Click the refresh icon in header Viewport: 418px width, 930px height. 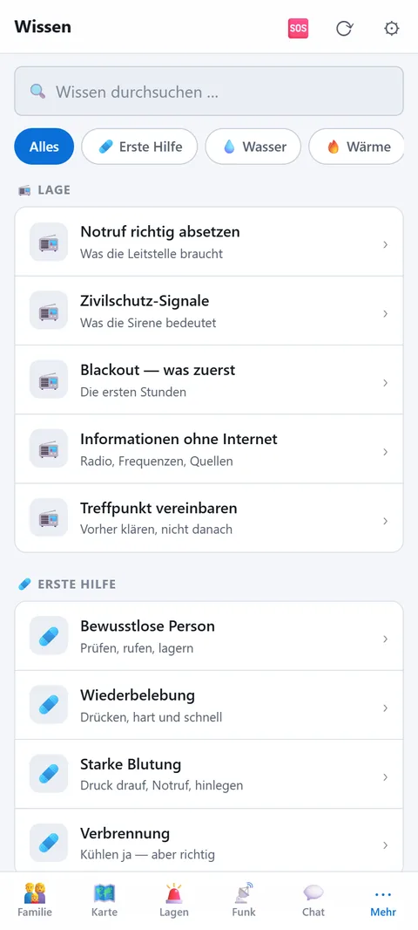coord(344,29)
